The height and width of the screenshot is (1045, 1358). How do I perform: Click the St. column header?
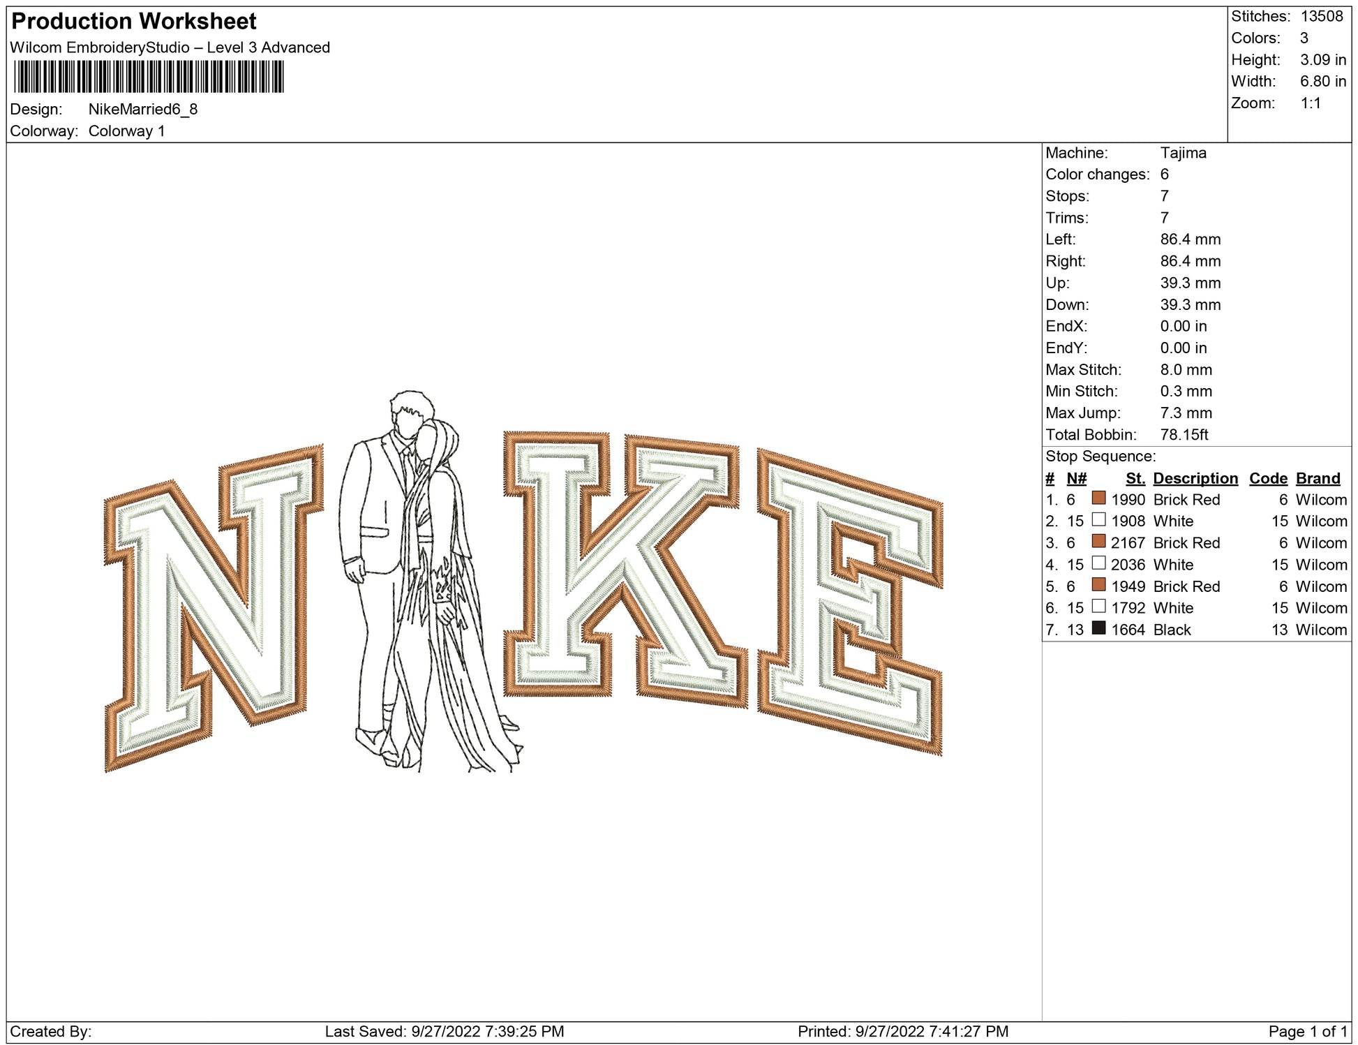coord(1135,478)
